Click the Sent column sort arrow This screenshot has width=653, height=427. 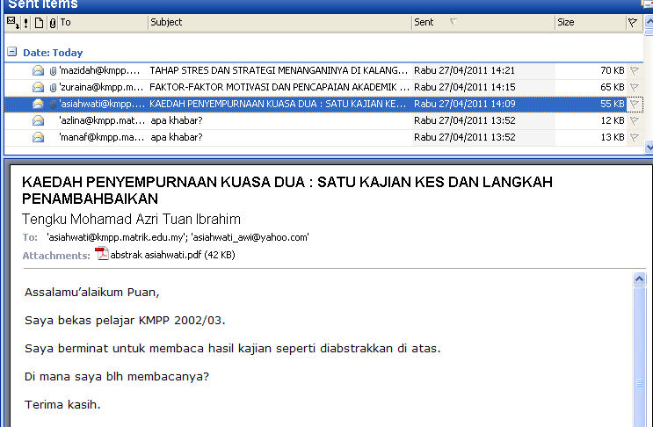pos(453,22)
